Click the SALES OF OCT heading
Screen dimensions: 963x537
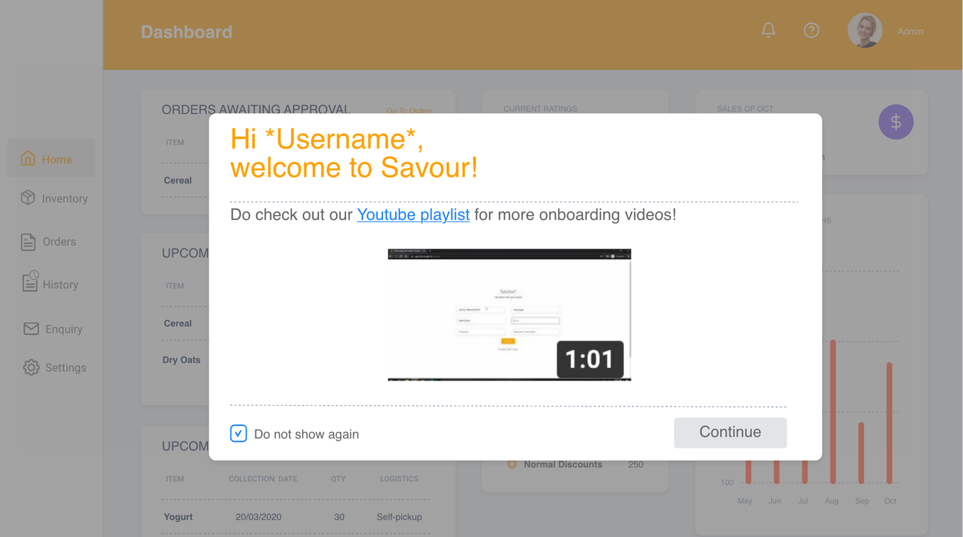pyautogui.click(x=745, y=109)
